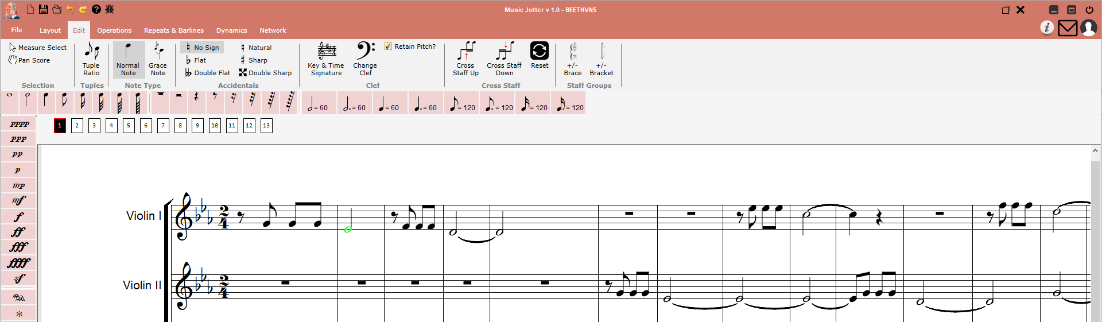Toggle the Retain Pitch checkbox
The height and width of the screenshot is (322, 1102).
(x=389, y=46)
